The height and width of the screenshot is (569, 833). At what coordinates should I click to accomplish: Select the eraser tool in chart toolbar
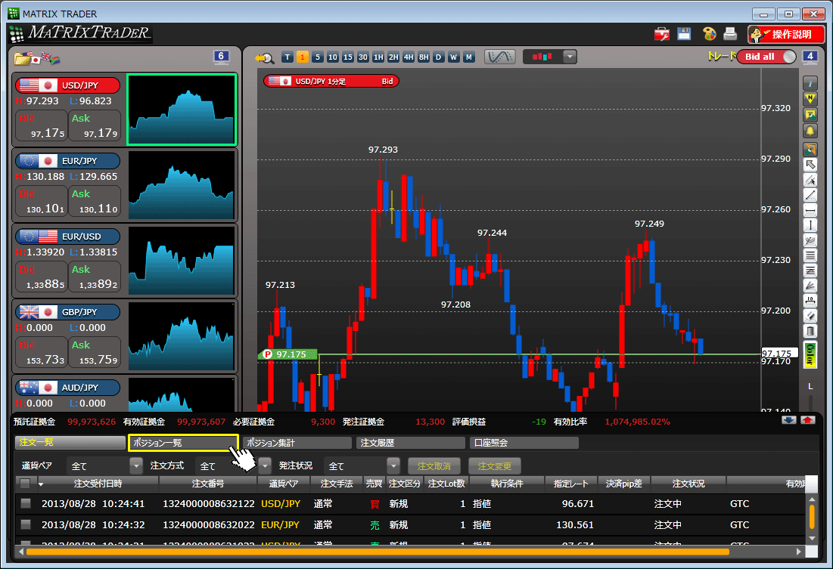click(x=810, y=317)
